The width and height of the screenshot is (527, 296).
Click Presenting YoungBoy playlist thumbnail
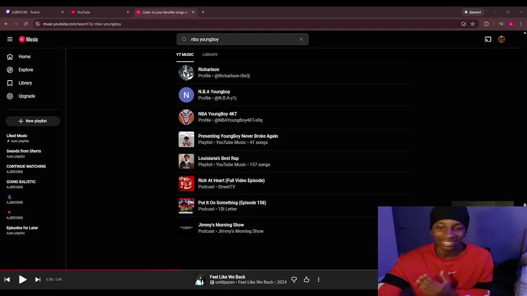tap(186, 139)
